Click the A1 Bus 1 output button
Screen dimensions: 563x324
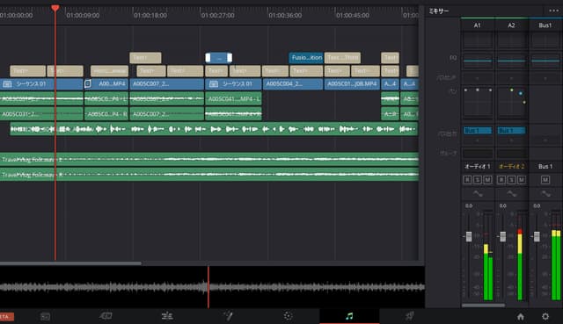coord(478,131)
